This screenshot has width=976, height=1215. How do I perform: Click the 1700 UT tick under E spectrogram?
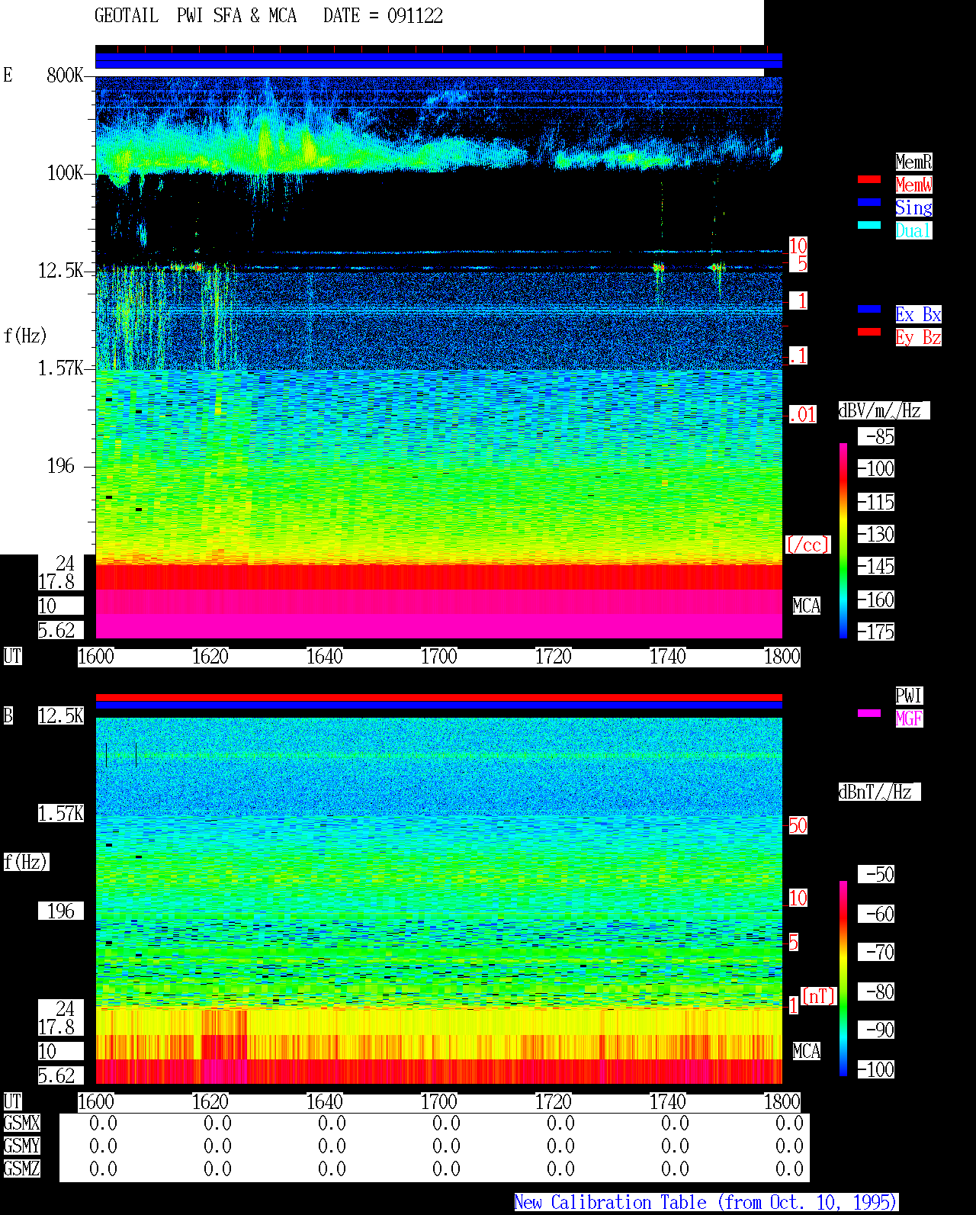pos(439,657)
